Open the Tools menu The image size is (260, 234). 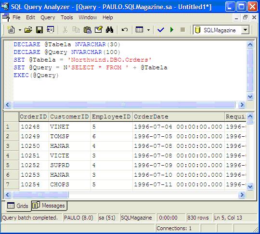pos(66,17)
